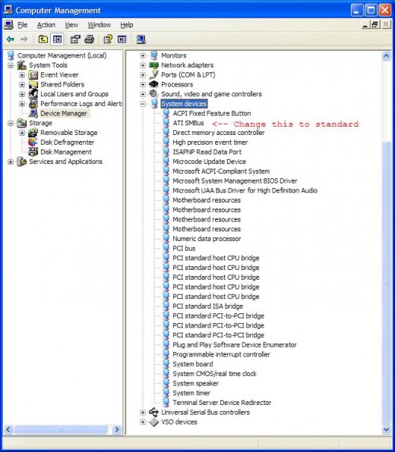Expand the Universal Serial Bus controllers node
Viewport: 395px width, 452px height.
[143, 413]
